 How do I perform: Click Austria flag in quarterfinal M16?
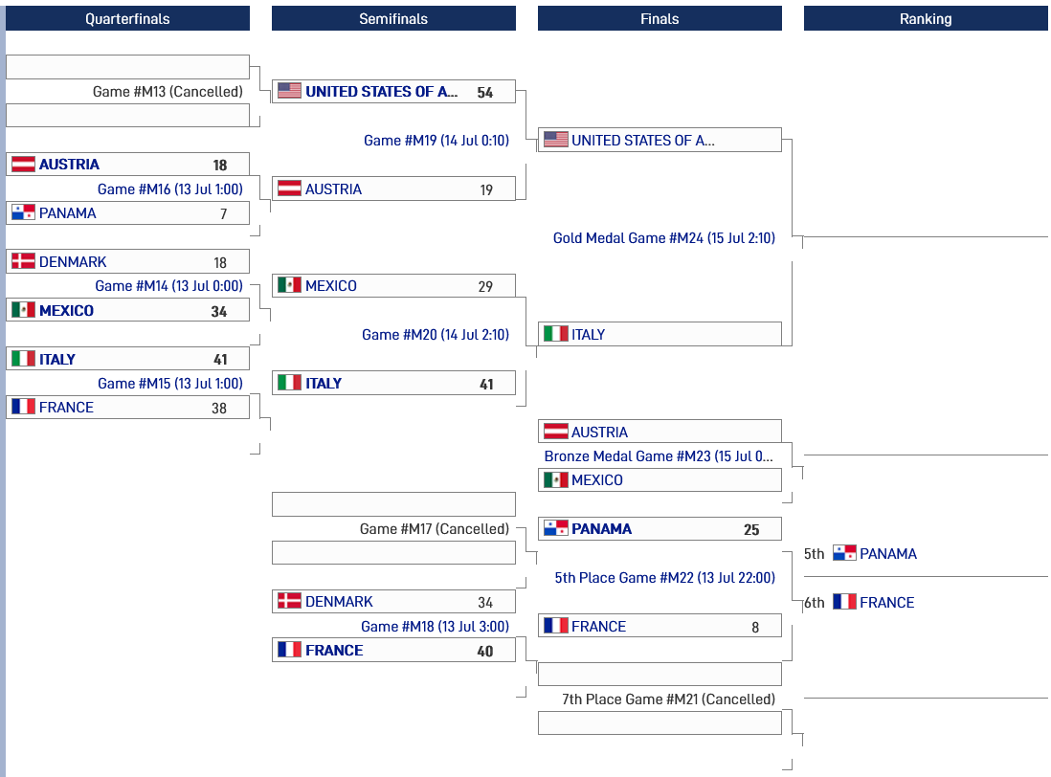pyautogui.click(x=24, y=165)
